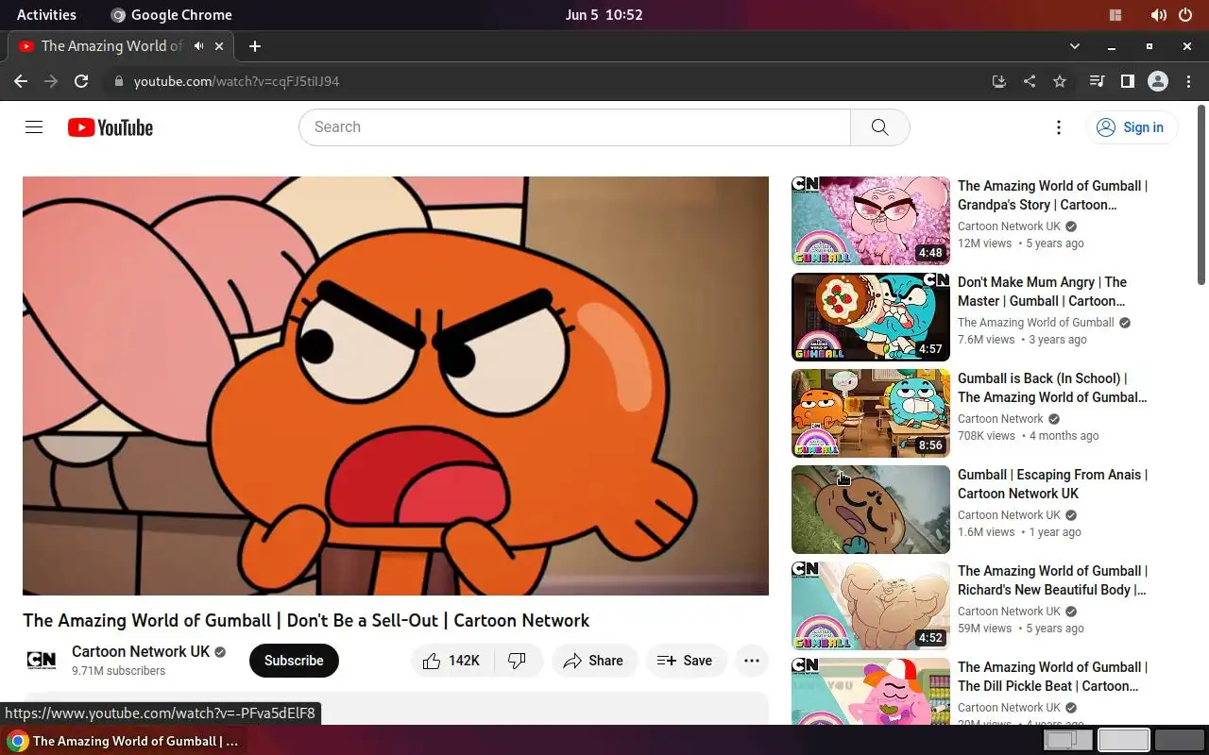The image size is (1209, 755).
Task: Open YouTube settings three-dot menu
Action: click(x=1059, y=127)
